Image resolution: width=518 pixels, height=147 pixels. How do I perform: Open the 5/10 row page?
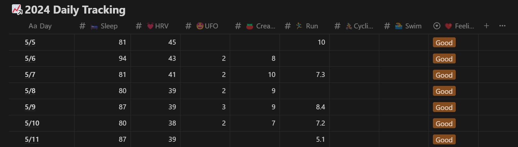click(x=32, y=124)
